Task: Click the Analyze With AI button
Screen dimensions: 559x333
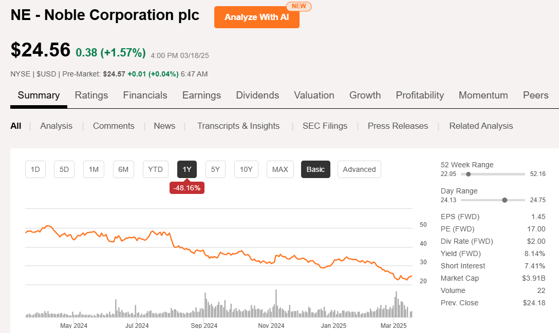Action: (256, 17)
